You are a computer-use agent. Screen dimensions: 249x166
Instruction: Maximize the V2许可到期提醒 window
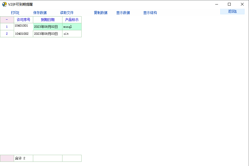point(229,4)
